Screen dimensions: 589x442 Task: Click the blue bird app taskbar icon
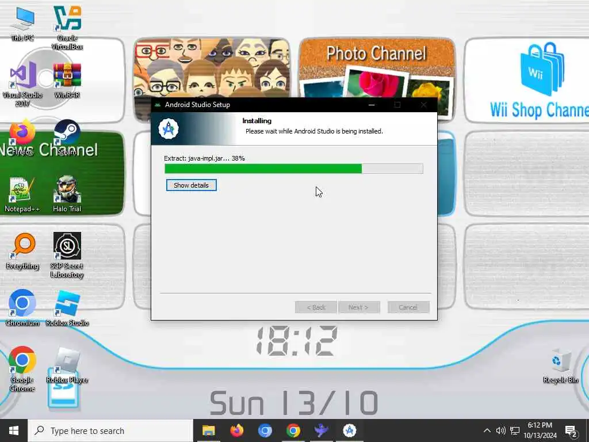[321, 430]
